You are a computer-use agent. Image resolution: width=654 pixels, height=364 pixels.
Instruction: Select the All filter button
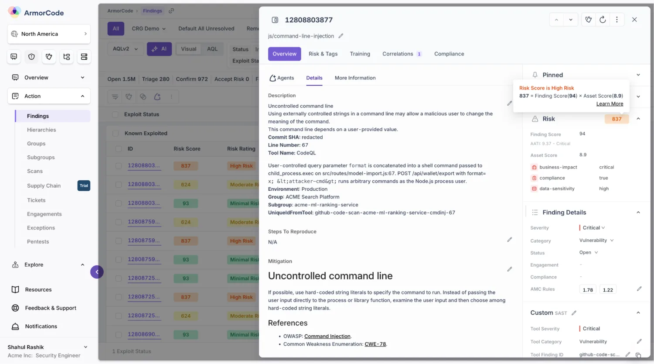[x=116, y=28]
